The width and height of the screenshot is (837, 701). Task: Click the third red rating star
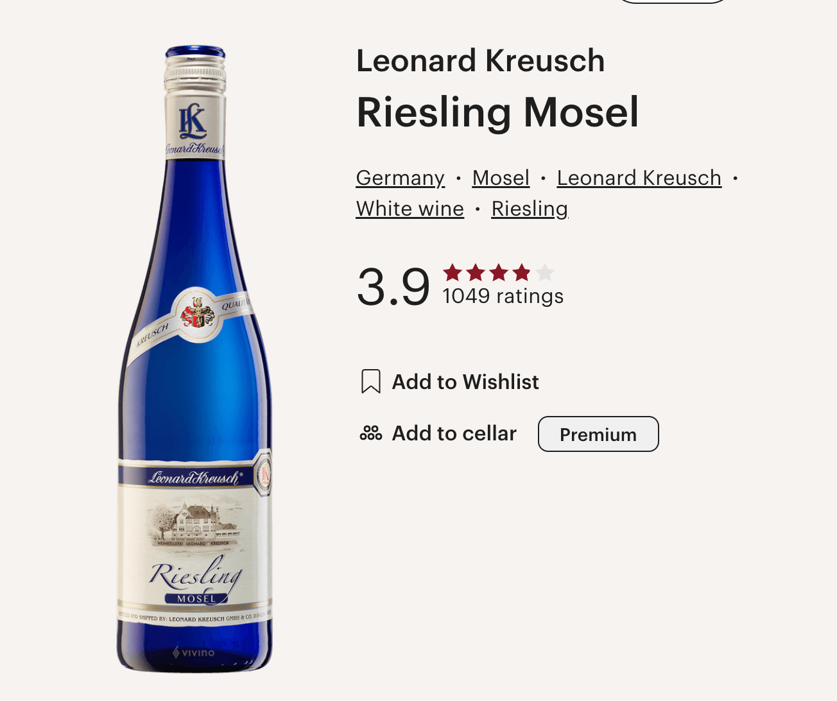[499, 273]
